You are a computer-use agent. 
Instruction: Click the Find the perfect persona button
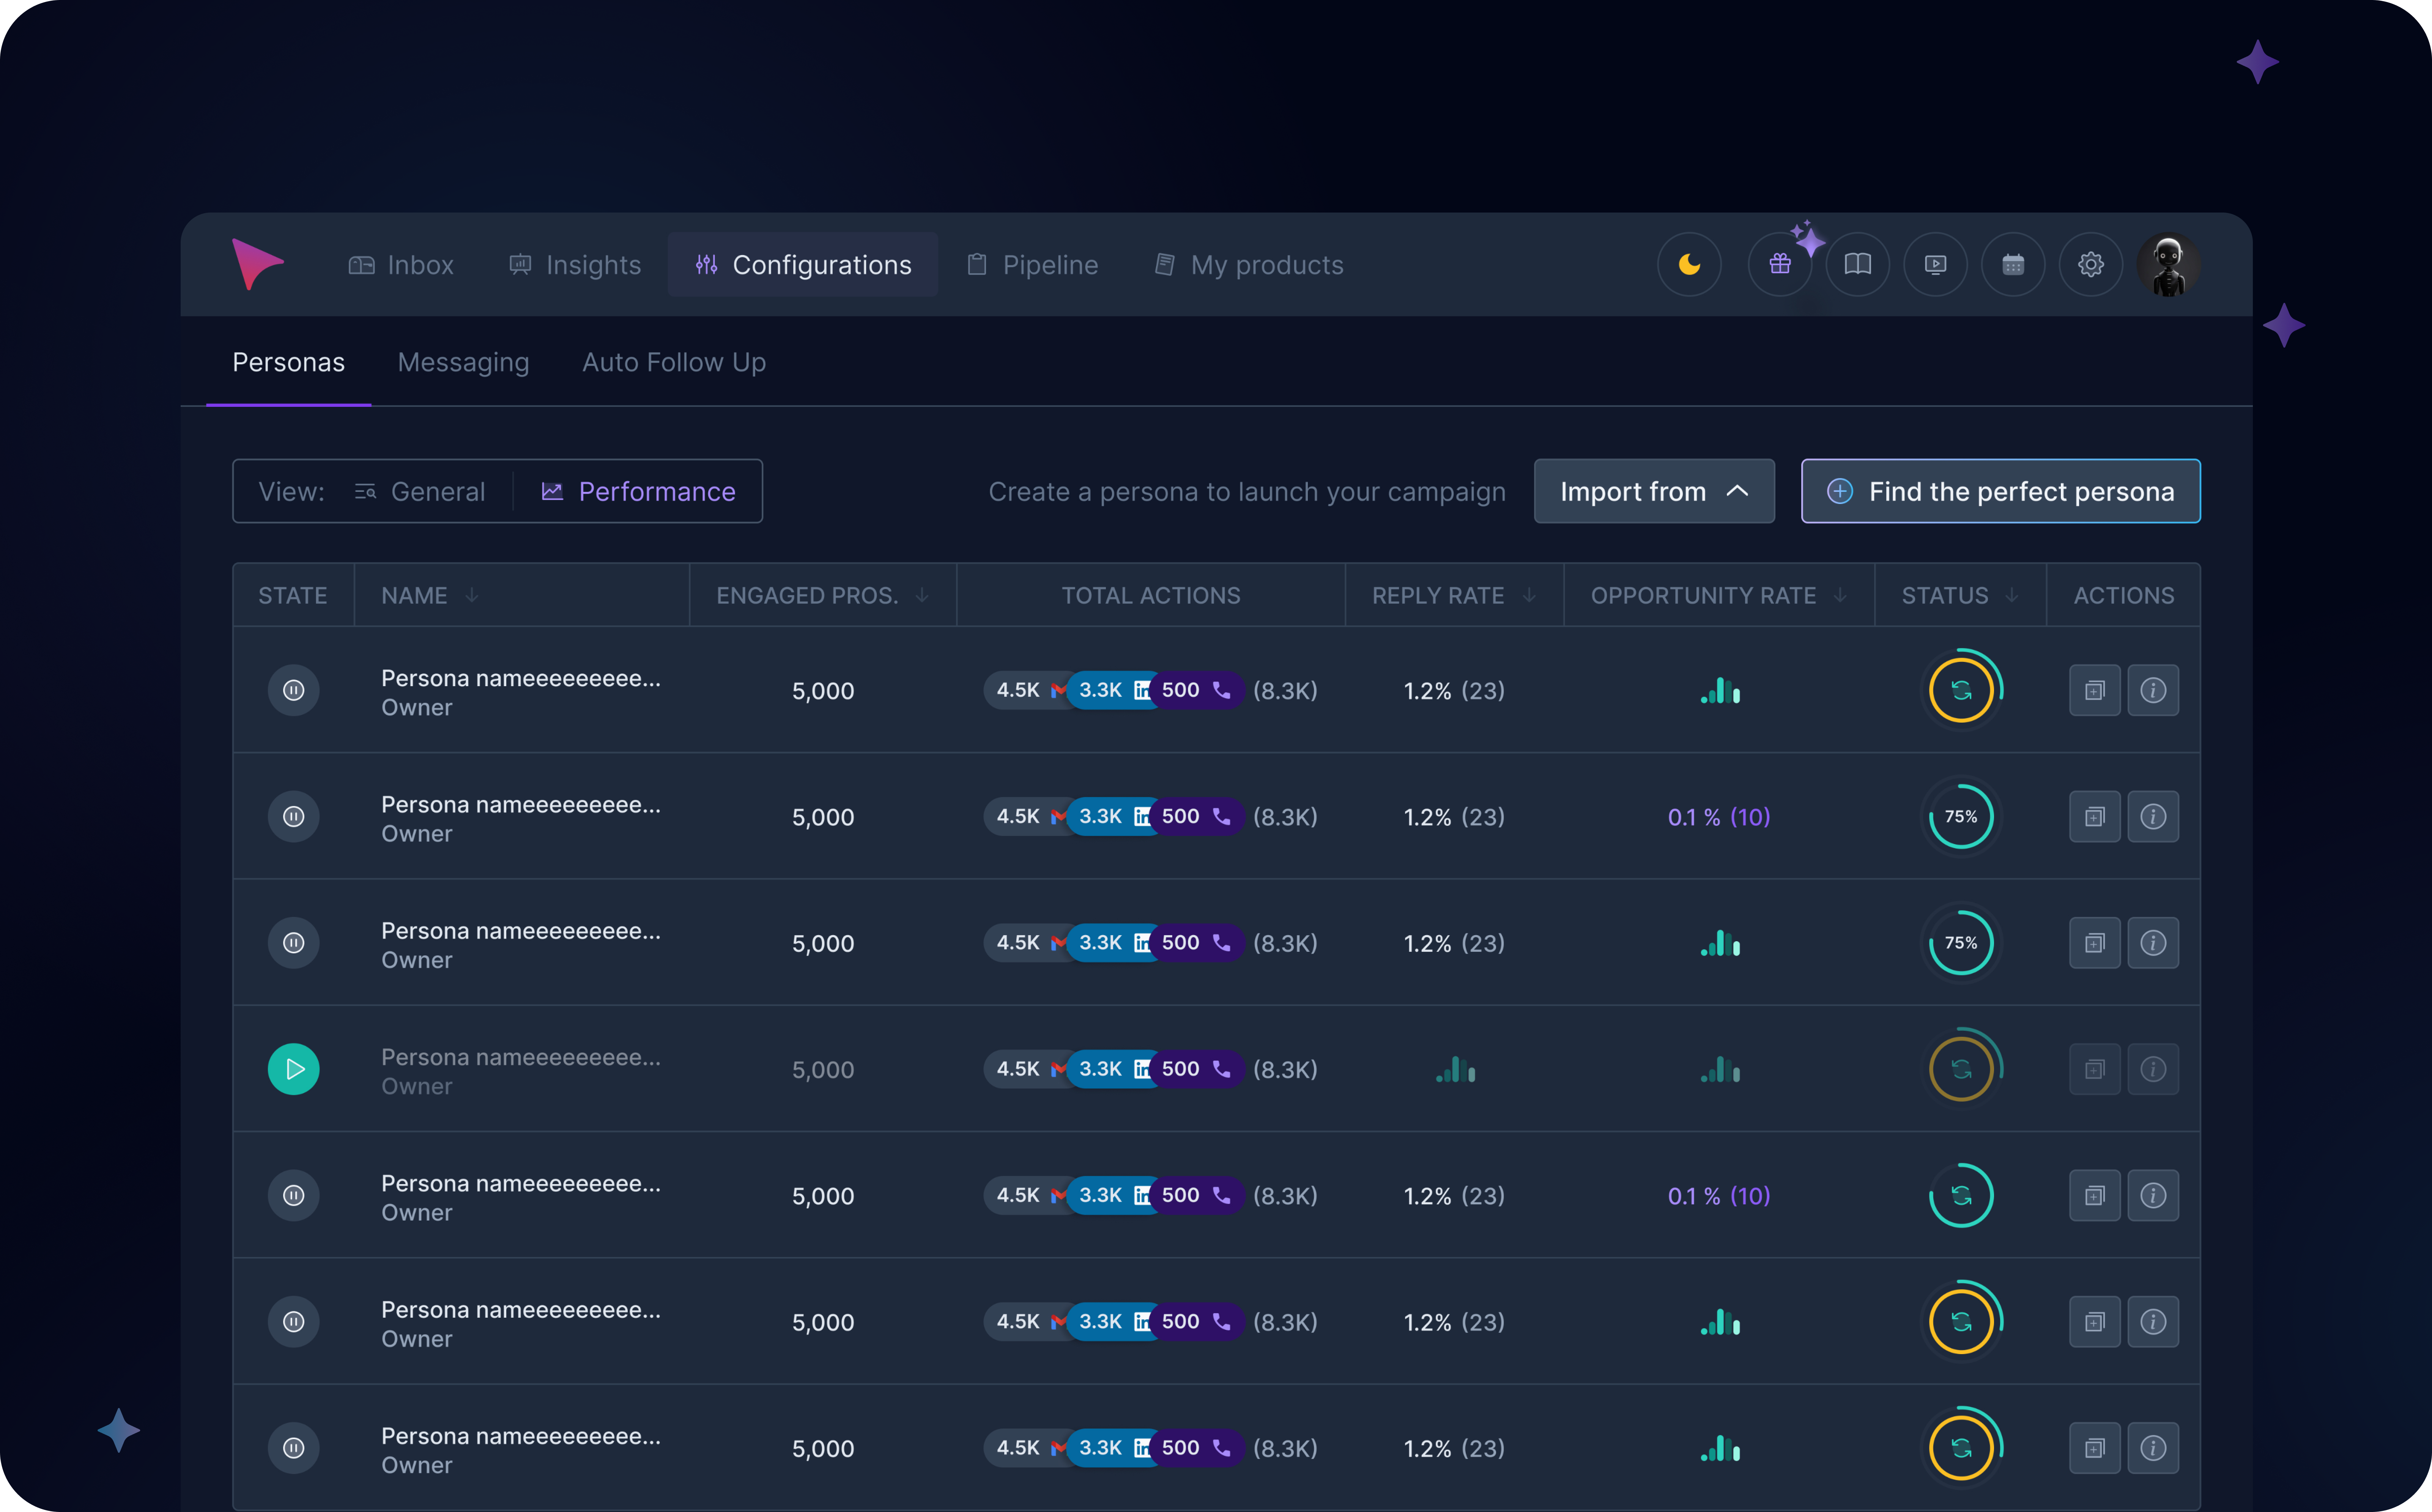click(2000, 491)
